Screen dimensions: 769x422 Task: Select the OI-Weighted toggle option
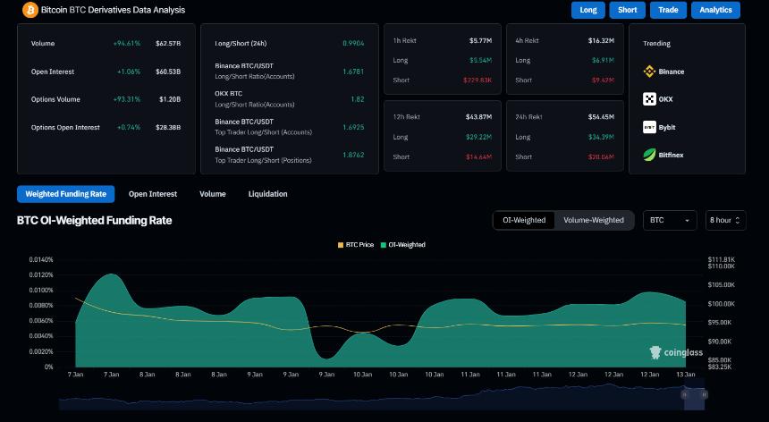pos(524,220)
